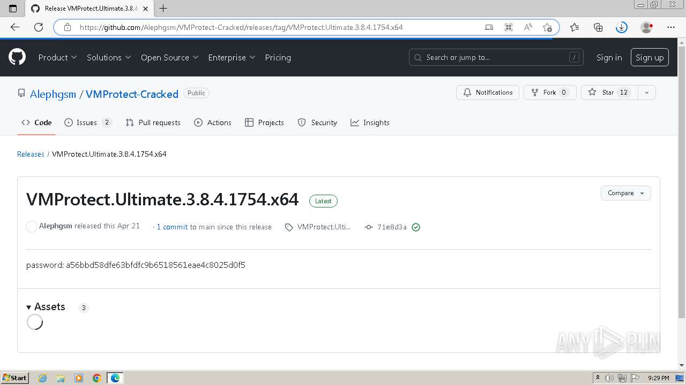Viewport: 686px width, 385px height.
Task: Open the Alephgsm owner profile link
Action: point(53,94)
